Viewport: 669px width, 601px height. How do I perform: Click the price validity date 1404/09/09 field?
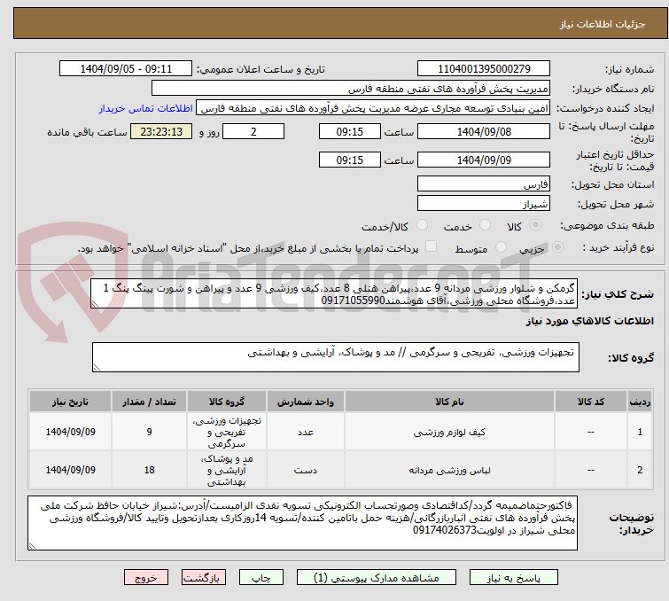[484, 160]
